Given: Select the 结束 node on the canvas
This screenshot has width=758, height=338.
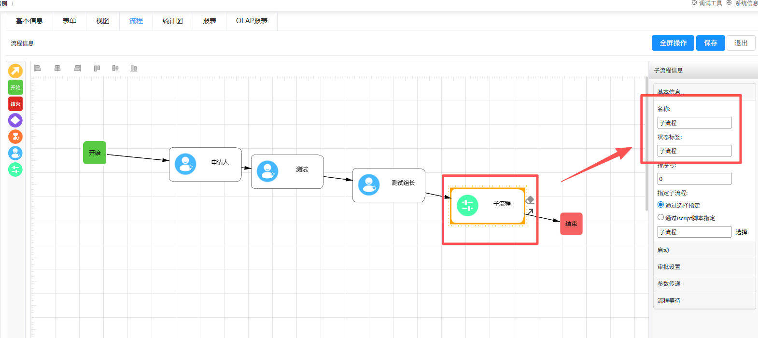Looking at the screenshot, I should 571,224.
